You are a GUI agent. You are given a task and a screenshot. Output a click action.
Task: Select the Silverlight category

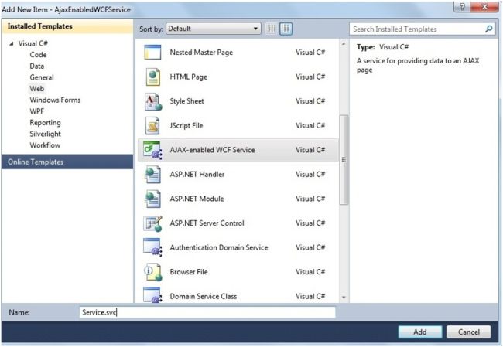[x=45, y=134]
